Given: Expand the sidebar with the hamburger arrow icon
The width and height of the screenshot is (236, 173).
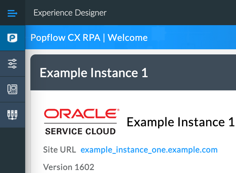Looking at the screenshot, I should [x=12, y=13].
